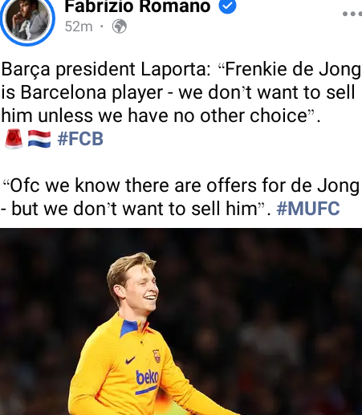The height and width of the screenshot is (415, 362).
Task: Click the blue verified badge
Action: 228,6
